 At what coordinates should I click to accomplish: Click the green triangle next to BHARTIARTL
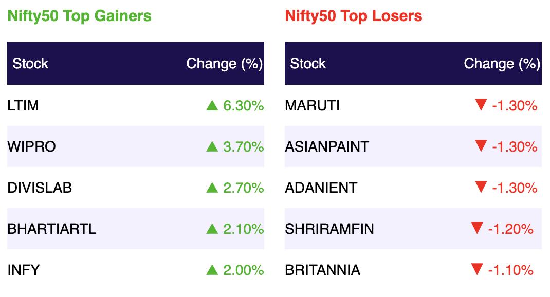[x=212, y=229]
